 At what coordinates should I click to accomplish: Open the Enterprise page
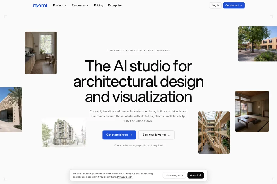click(115, 5)
